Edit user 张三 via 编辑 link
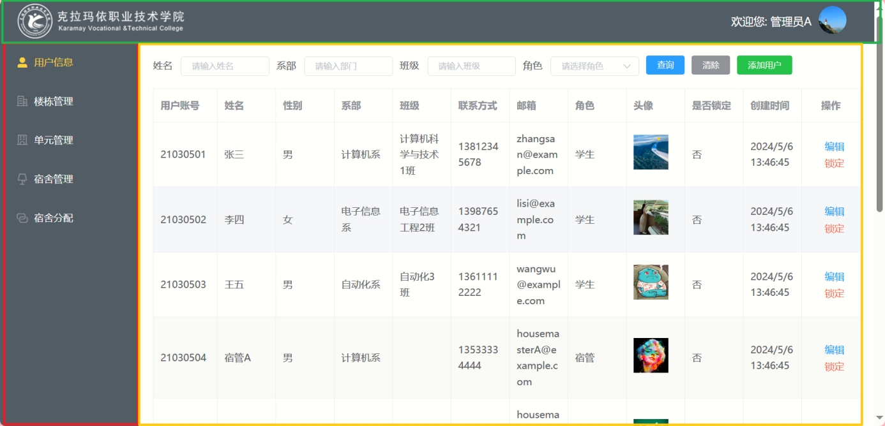This screenshot has width=885, height=426. (834, 147)
